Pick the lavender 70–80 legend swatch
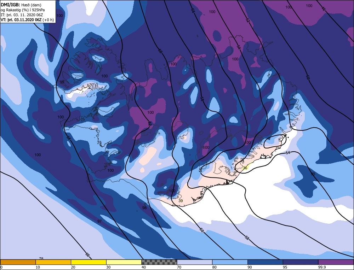Viewport: 354px width, 270px height. click(195, 262)
